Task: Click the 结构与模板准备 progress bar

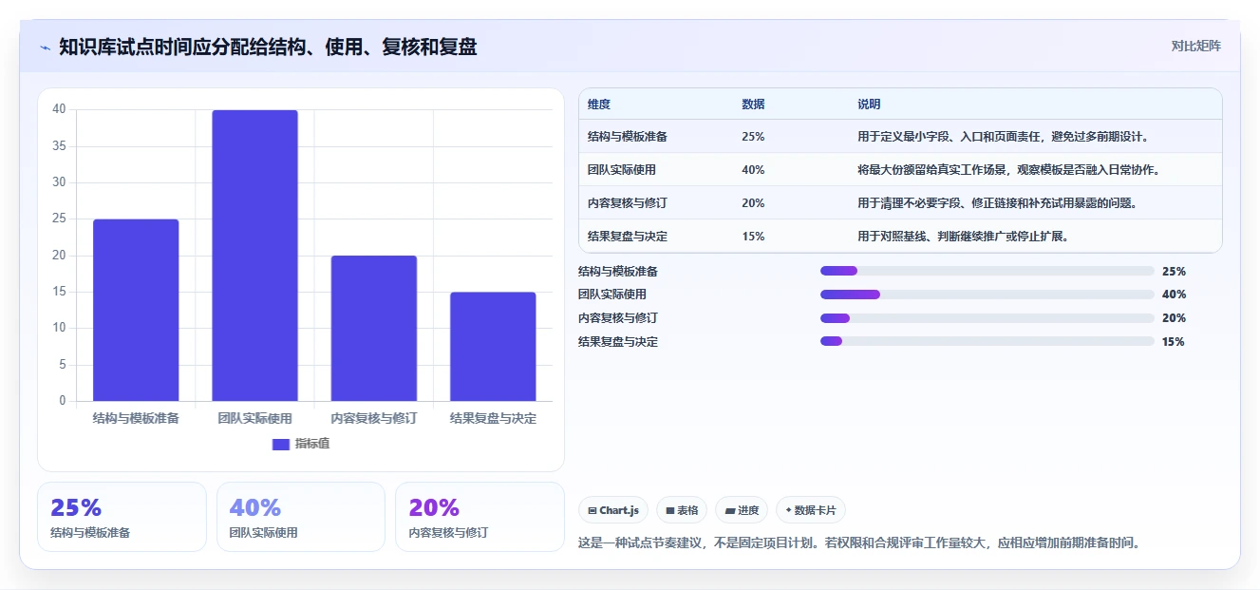Action: 987,271
